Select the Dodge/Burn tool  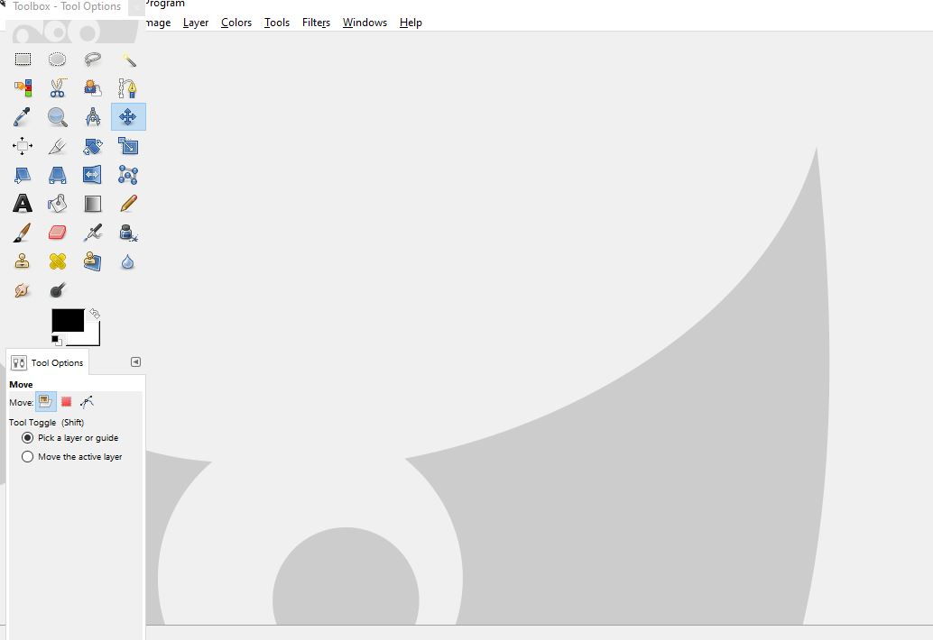coord(57,290)
